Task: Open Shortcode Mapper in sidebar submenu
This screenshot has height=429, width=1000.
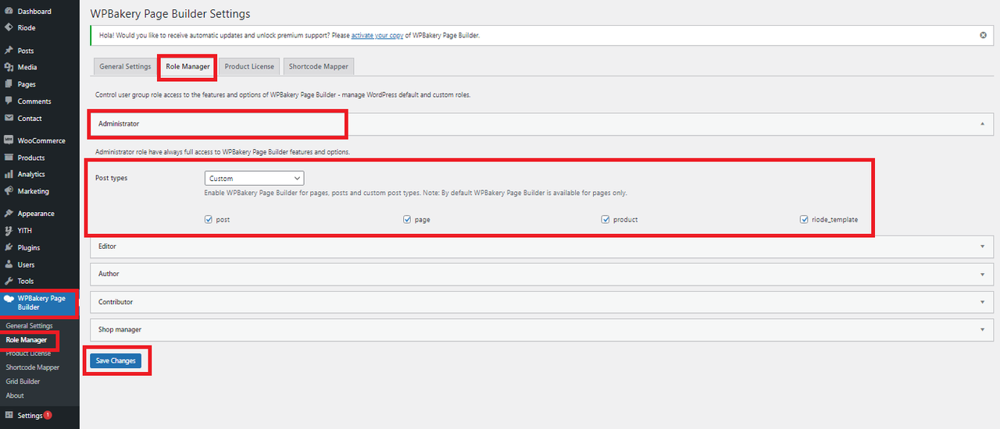Action: coord(33,367)
